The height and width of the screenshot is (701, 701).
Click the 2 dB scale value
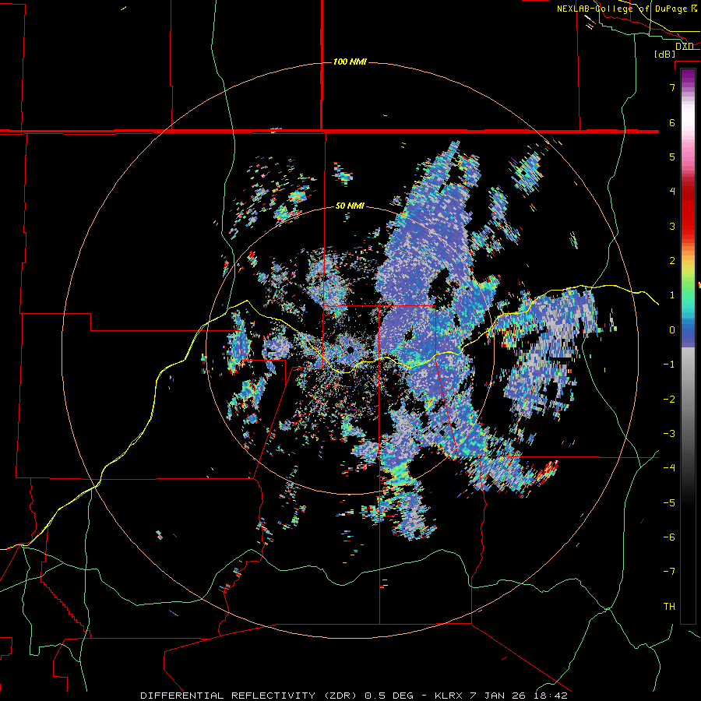coord(672,260)
